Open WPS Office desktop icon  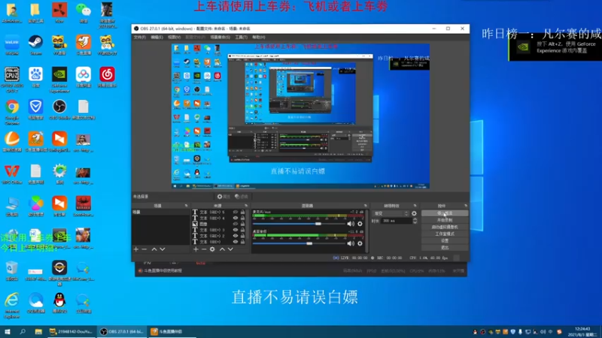(12, 174)
